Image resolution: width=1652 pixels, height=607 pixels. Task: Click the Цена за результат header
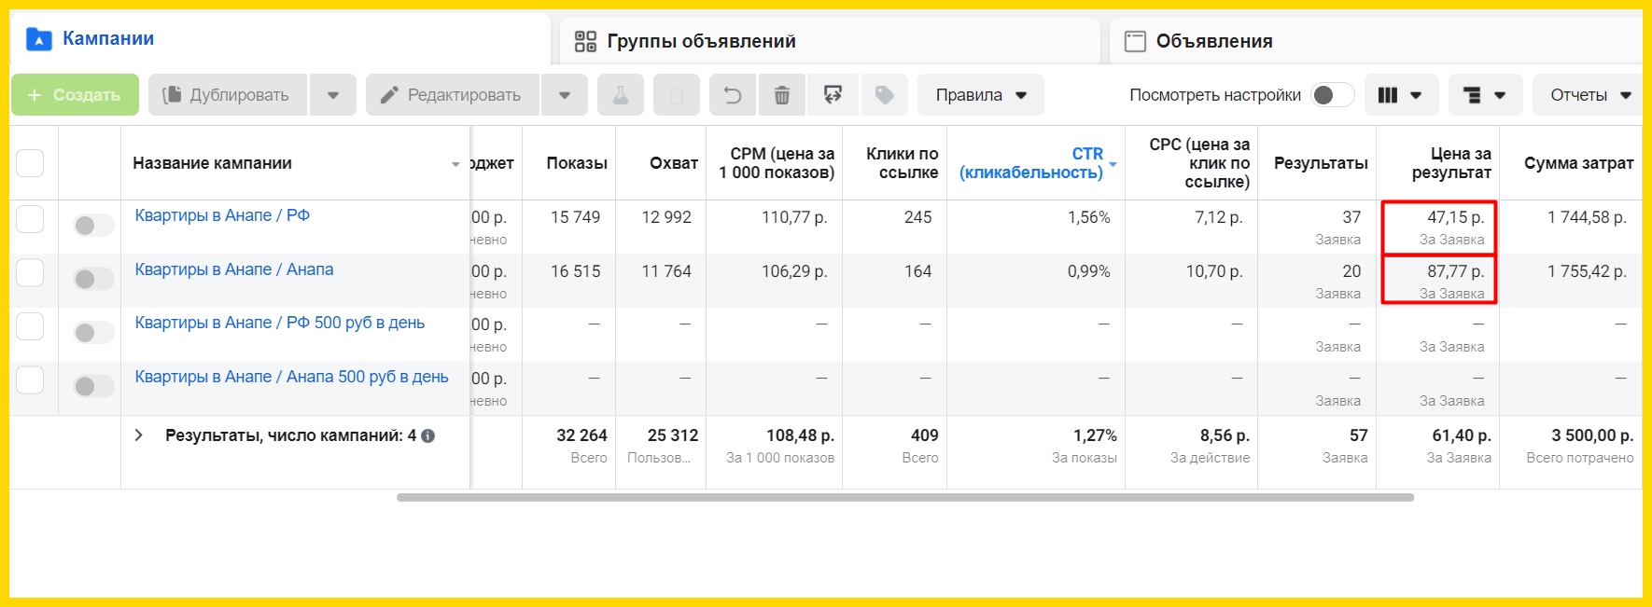click(1451, 163)
